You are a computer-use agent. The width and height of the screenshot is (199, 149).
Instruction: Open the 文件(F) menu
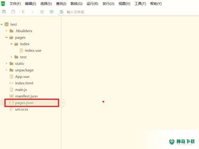15,4
